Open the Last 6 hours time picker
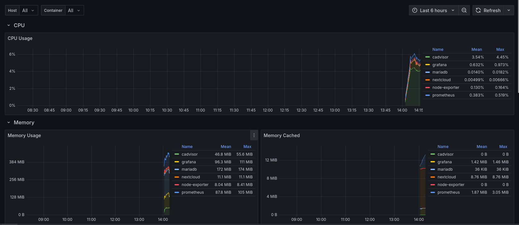519x225 pixels. [x=433, y=10]
